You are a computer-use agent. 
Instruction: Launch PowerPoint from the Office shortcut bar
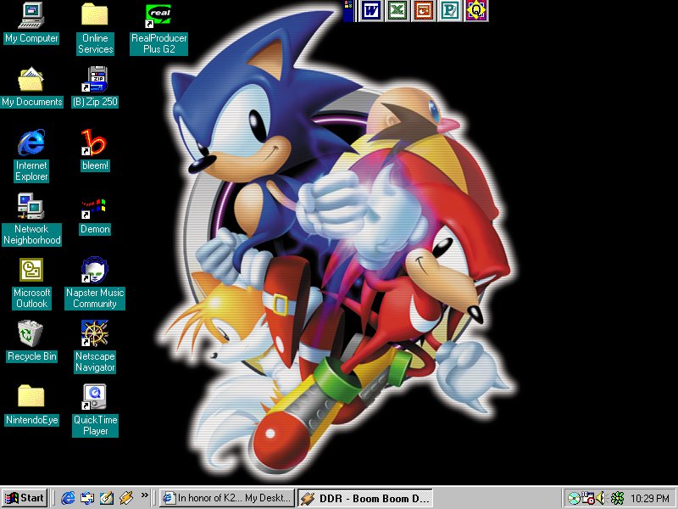423,10
